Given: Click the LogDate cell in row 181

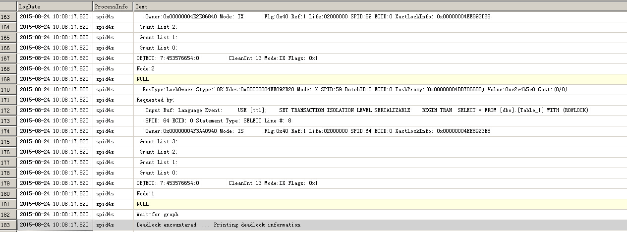Looking at the screenshot, I should pos(55,204).
